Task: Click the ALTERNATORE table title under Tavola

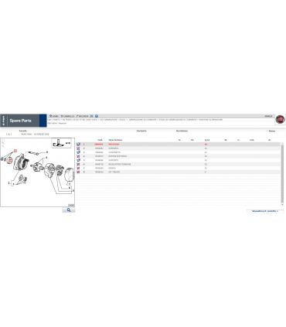Action: (35, 135)
